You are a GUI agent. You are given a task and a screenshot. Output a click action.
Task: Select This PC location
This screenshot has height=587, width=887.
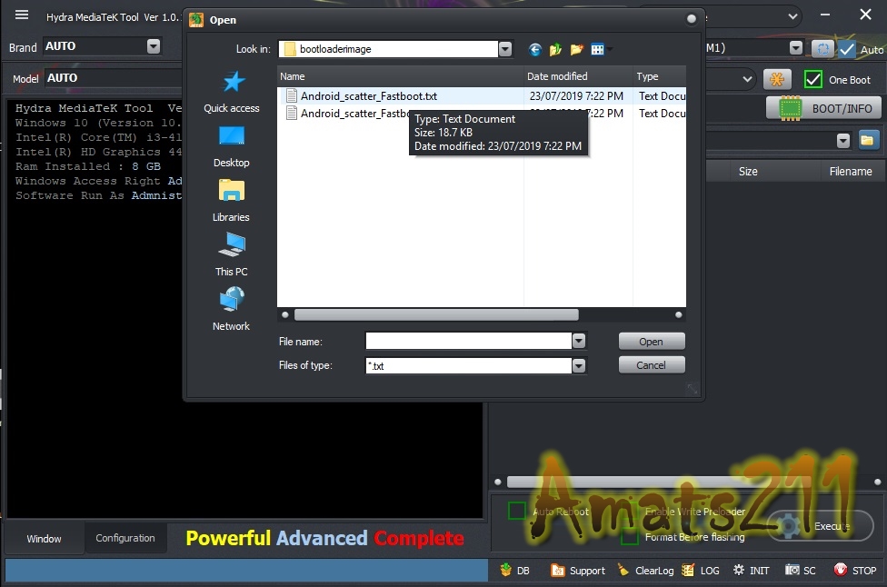click(x=232, y=255)
